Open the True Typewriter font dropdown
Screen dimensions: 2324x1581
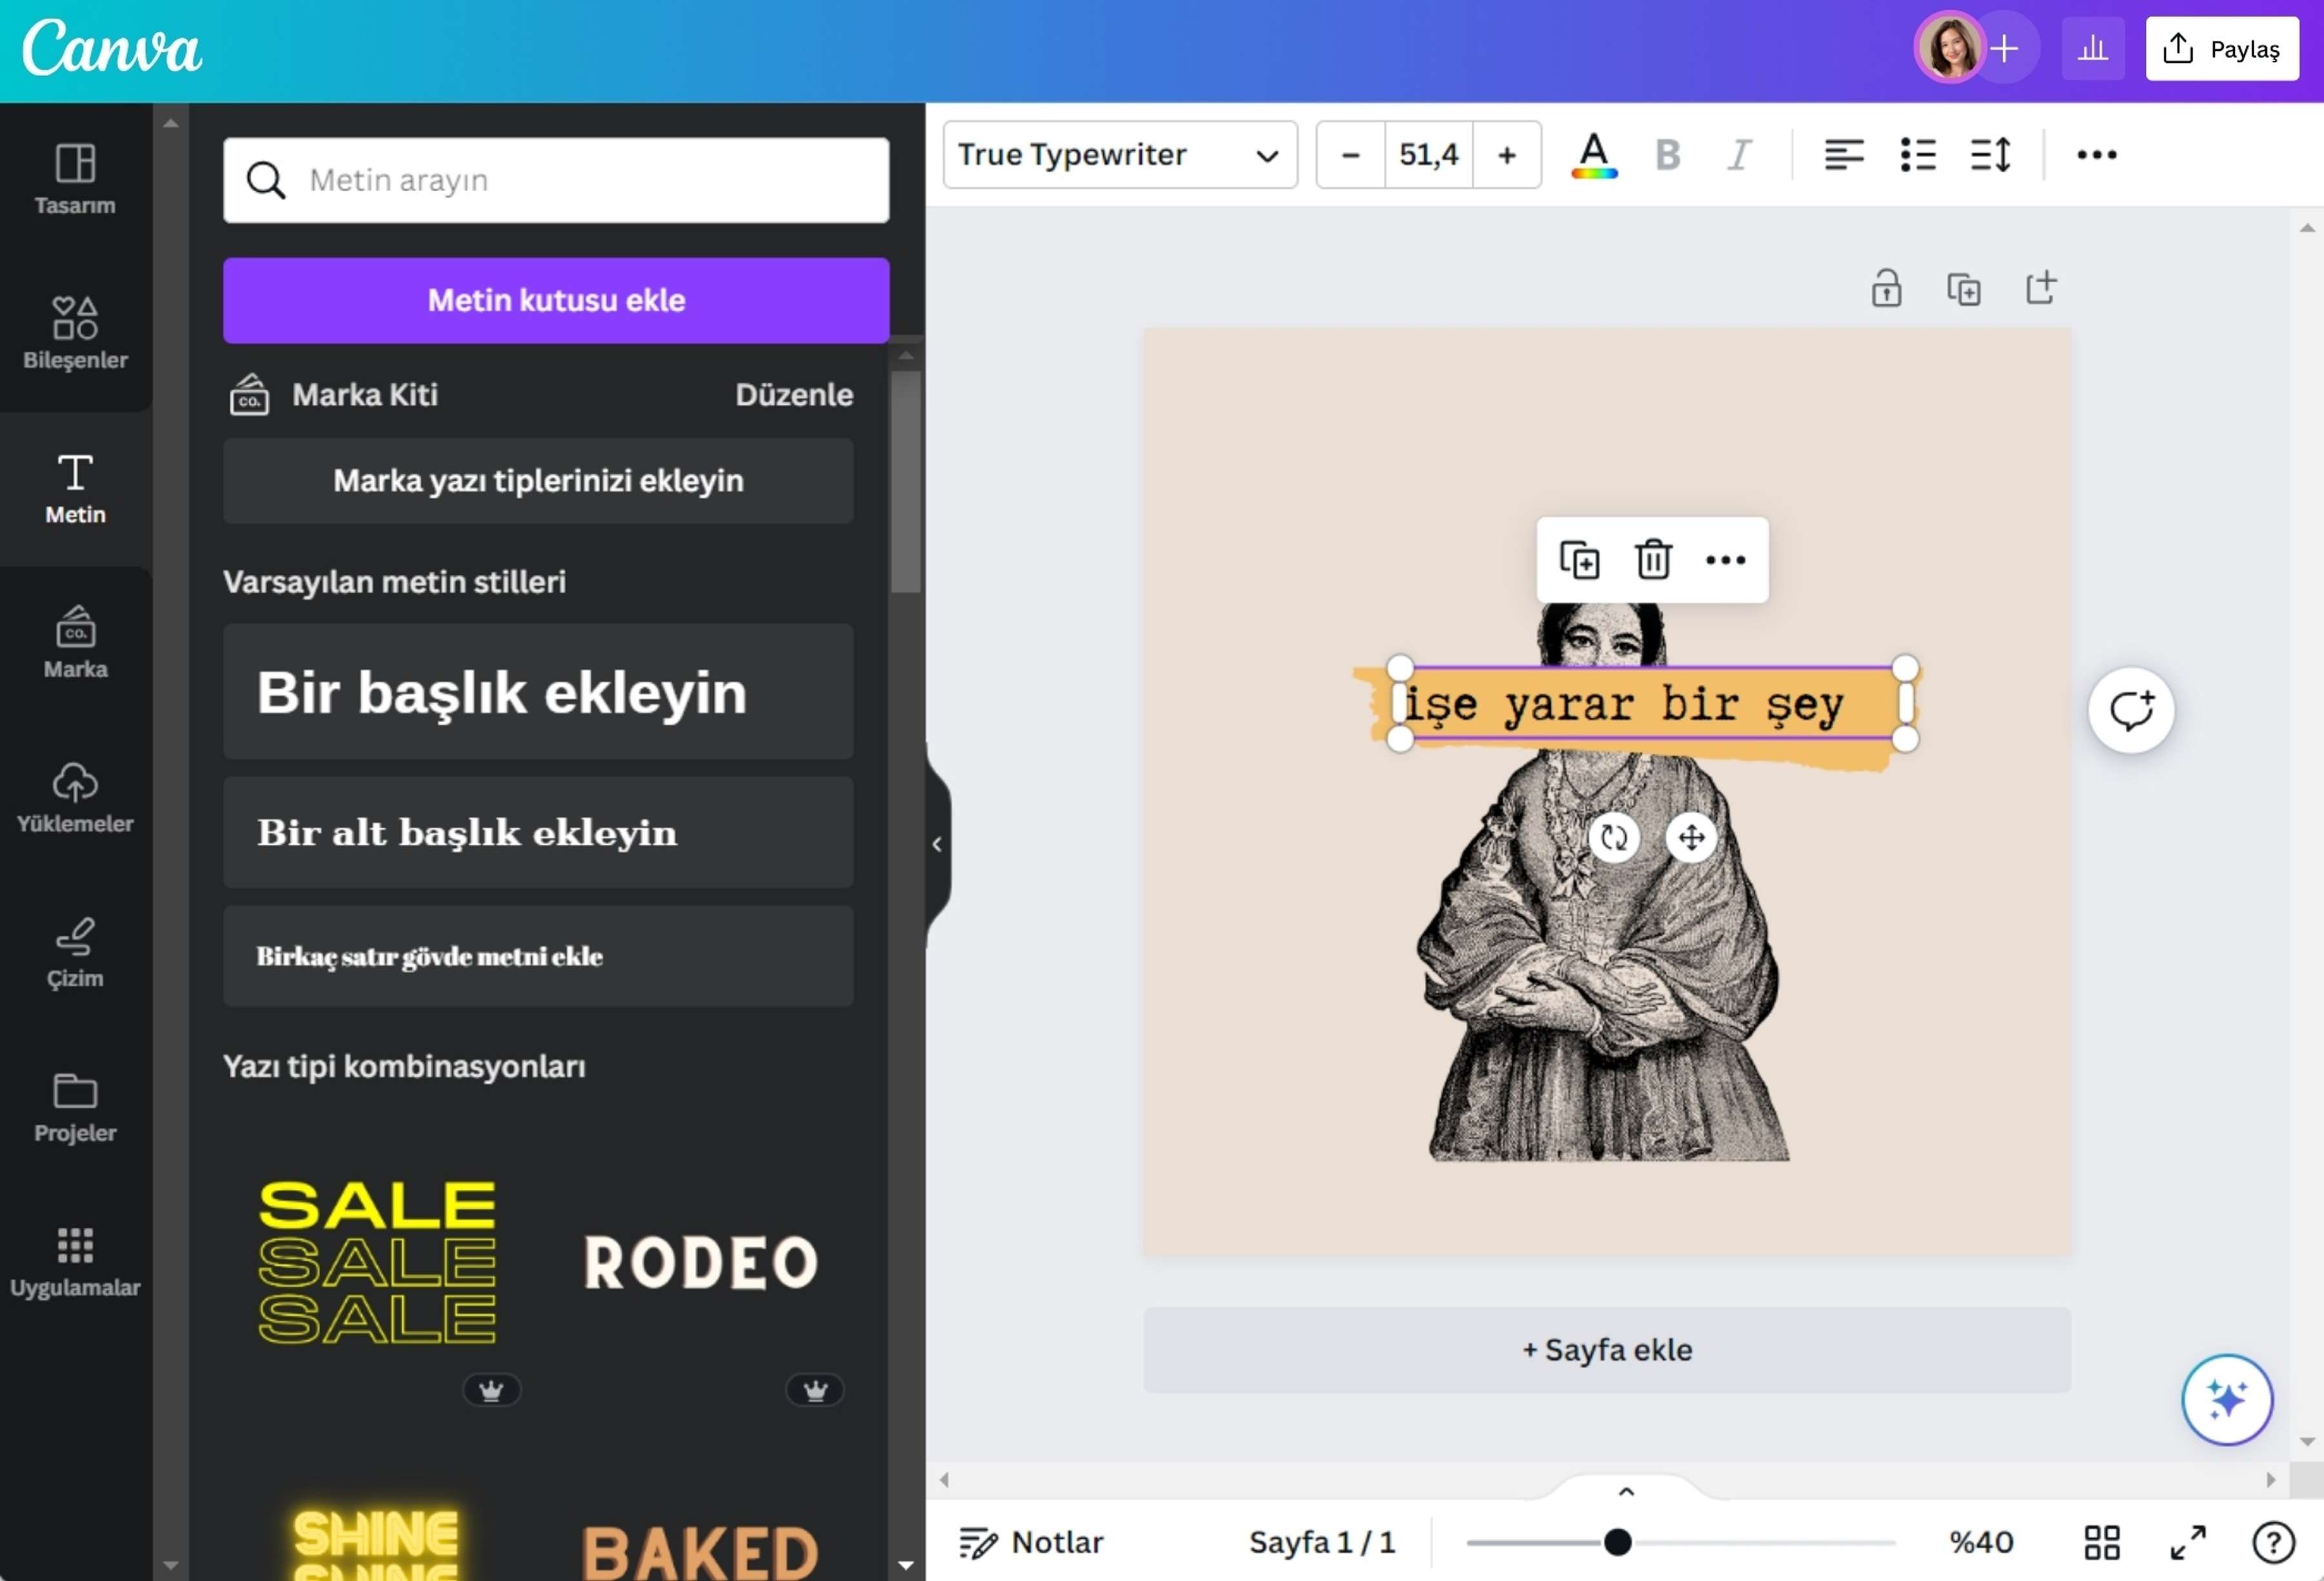[1120, 155]
